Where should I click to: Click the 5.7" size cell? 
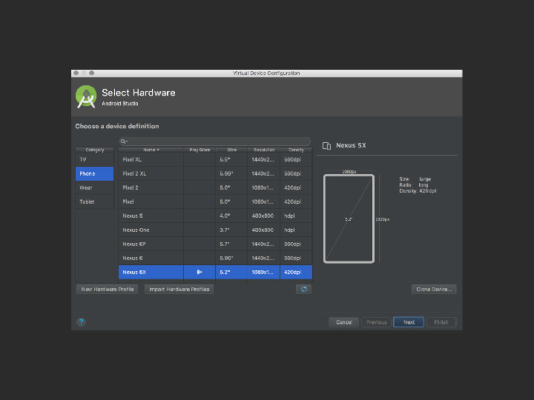tap(232, 244)
